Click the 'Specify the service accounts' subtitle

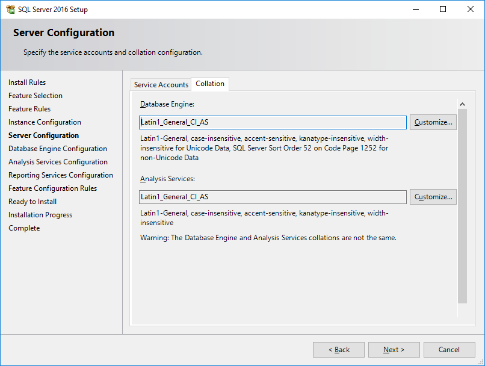pos(113,52)
